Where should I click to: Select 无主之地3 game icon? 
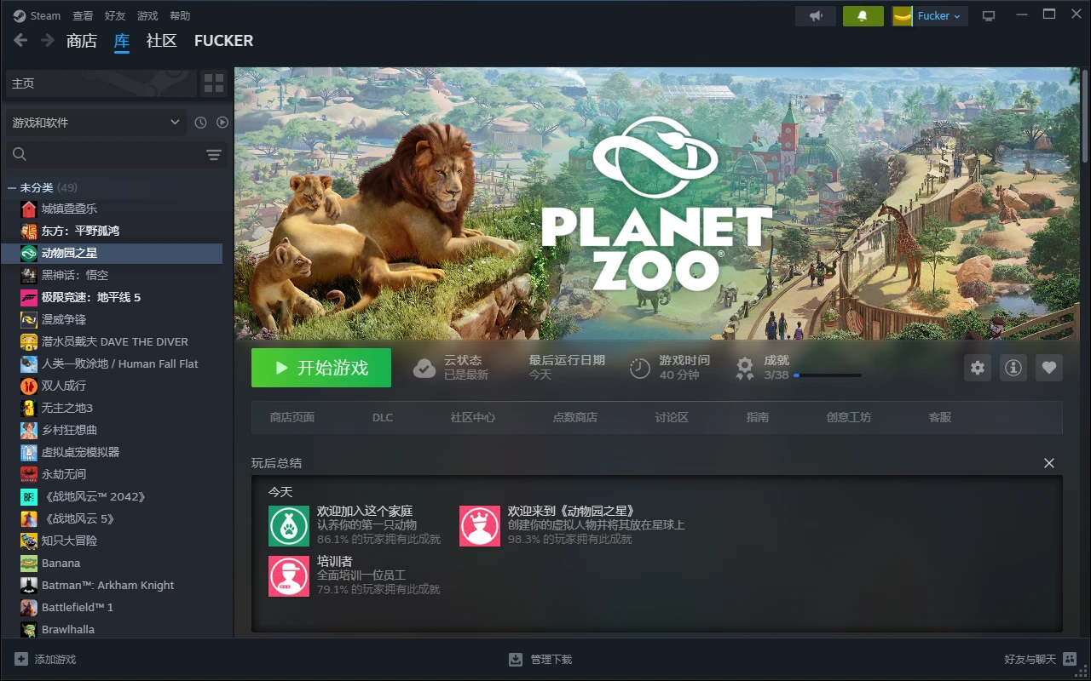29,408
